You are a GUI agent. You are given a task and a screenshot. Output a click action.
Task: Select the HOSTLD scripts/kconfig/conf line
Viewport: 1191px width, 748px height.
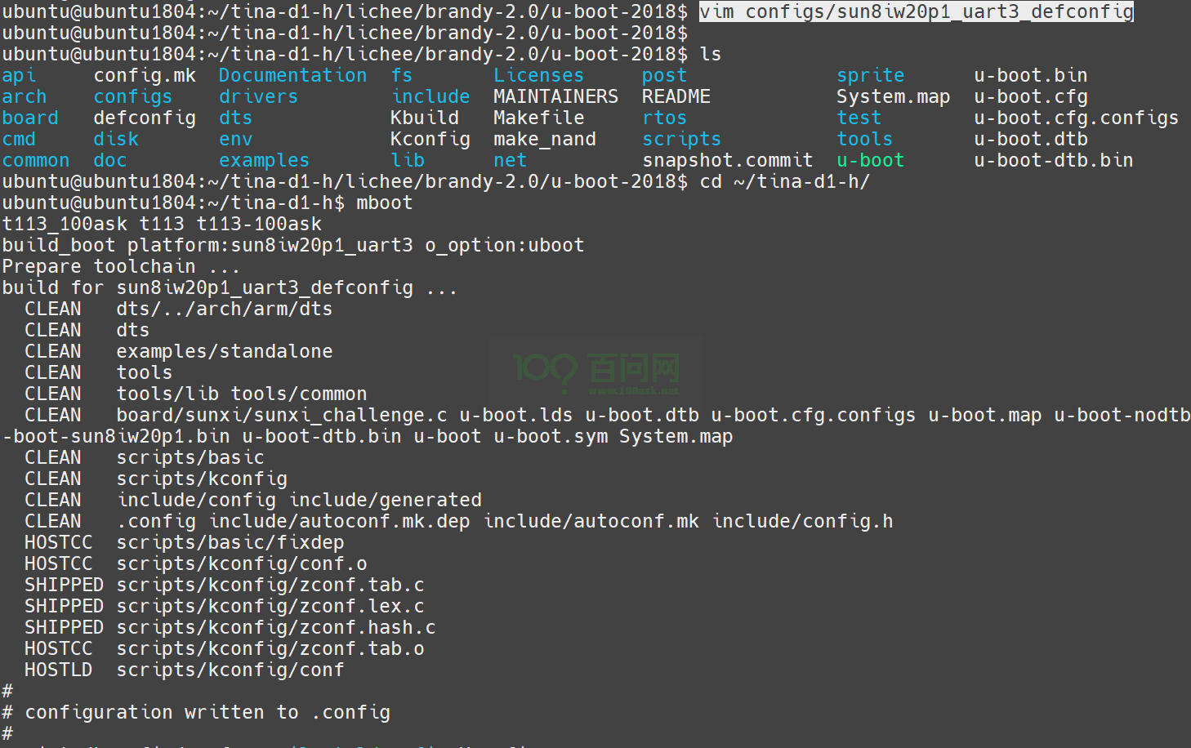pos(184,670)
